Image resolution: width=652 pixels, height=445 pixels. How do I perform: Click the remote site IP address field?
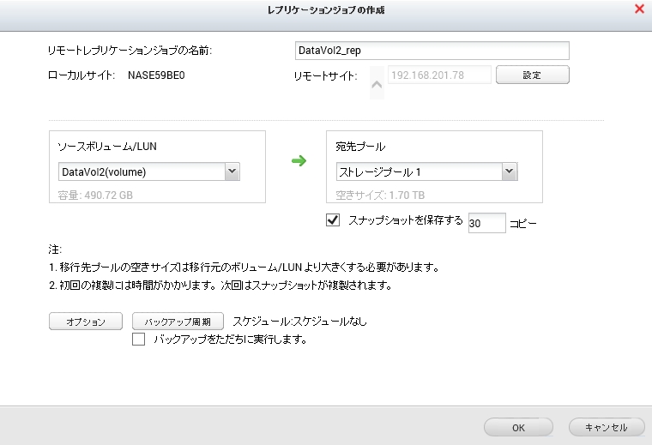[x=439, y=75]
